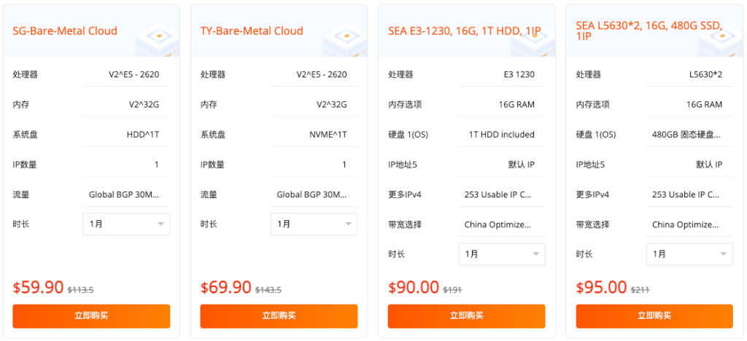The image size is (747, 341).
Task: Click server icon on SG-Bare-Metal Cloud card
Action: tap(158, 38)
